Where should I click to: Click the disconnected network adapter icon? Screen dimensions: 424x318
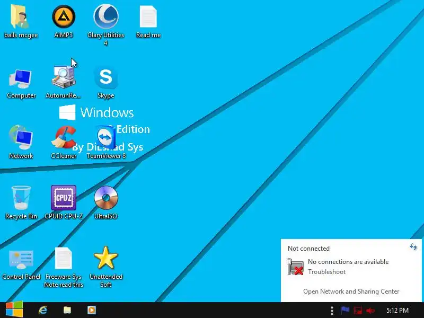click(x=295, y=267)
